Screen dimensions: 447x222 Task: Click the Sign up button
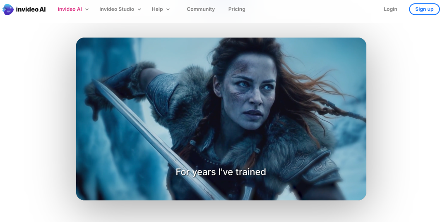424,9
